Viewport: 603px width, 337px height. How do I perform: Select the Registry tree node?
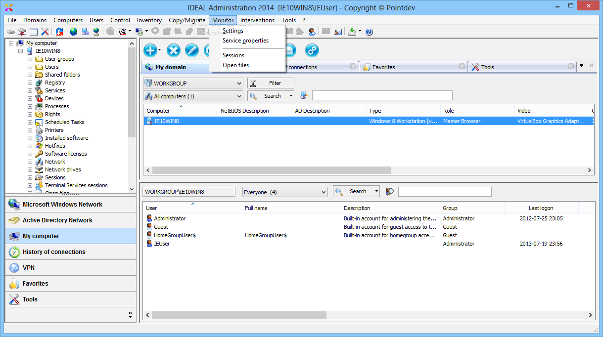[55, 83]
